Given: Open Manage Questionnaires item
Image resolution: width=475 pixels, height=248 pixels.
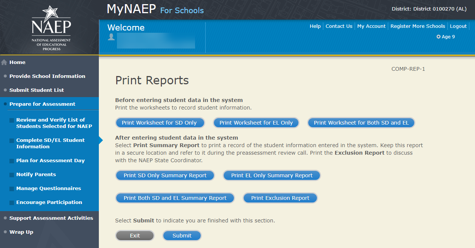Looking at the screenshot, I should (49, 189).
